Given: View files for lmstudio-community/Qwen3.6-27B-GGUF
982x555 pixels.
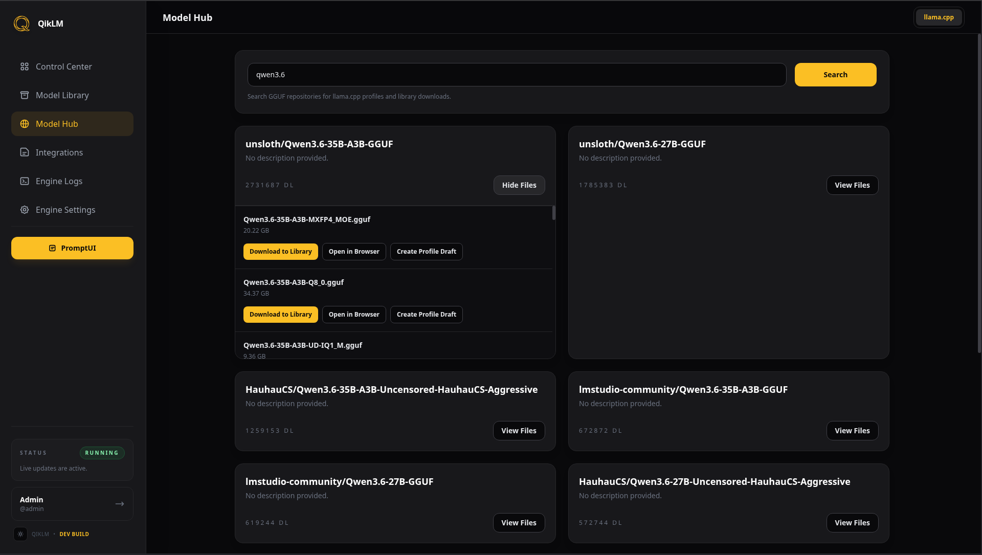Looking at the screenshot, I should click(x=519, y=523).
